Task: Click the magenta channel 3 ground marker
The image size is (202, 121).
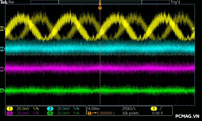Action: pos(2,69)
